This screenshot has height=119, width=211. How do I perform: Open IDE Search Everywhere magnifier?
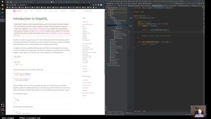pos(204,3)
